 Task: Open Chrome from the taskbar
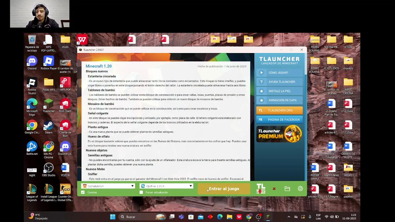point(249,217)
